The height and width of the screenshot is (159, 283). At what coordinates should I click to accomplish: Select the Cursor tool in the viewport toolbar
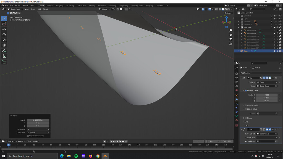click(x=4, y=24)
